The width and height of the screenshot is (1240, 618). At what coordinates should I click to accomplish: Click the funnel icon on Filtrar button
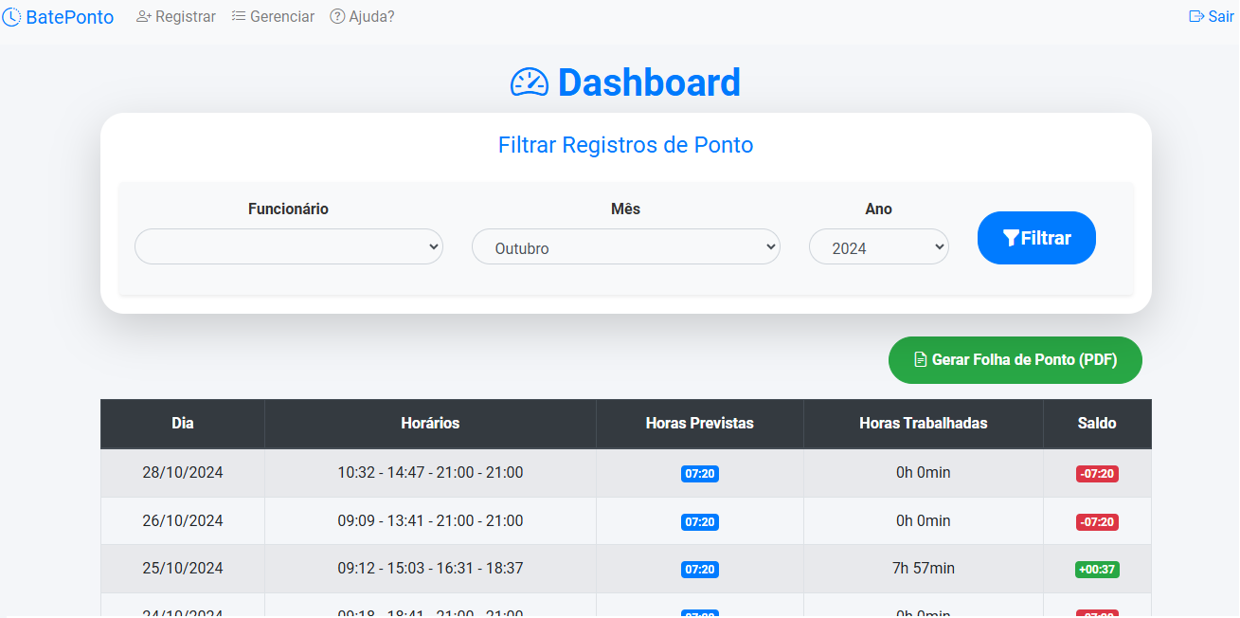pyautogui.click(x=1011, y=238)
